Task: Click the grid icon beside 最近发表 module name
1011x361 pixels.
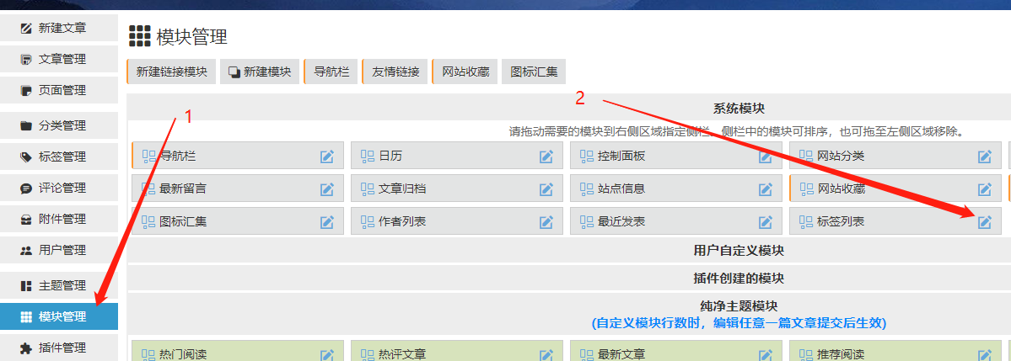Action: (587, 221)
